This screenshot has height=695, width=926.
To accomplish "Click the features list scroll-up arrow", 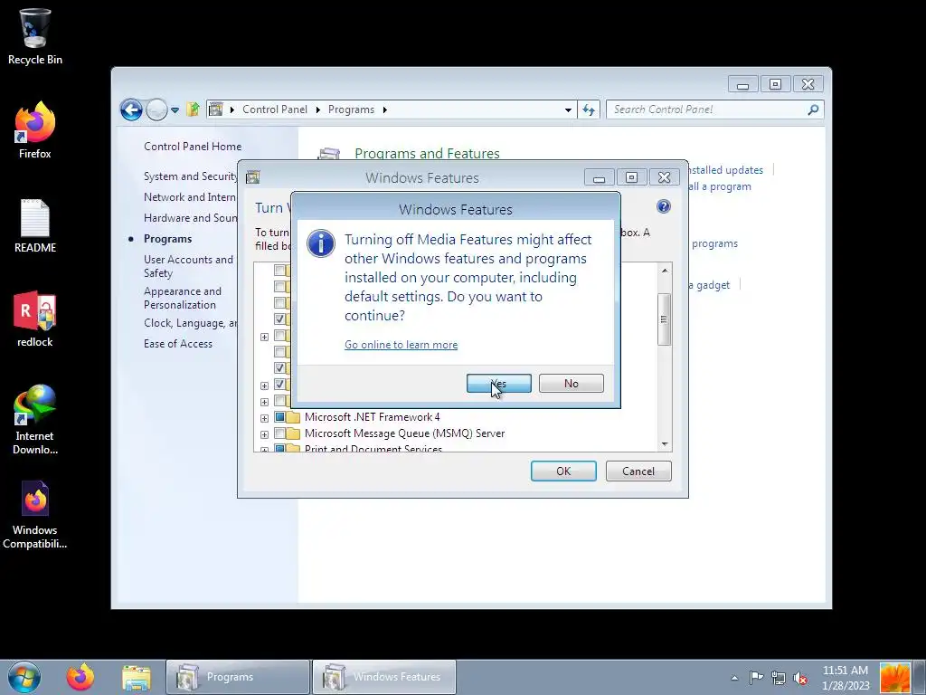I will 665,271.
